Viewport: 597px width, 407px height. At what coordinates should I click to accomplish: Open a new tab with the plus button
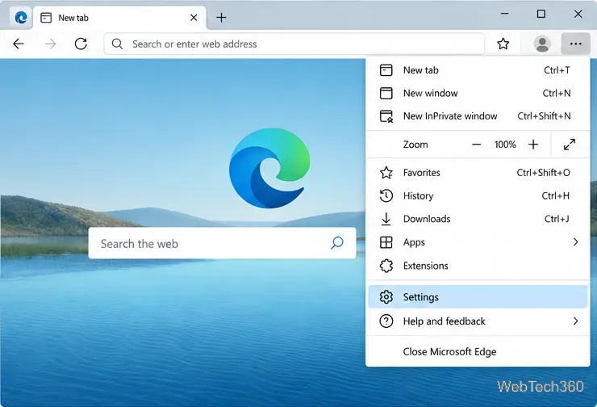[x=221, y=18]
